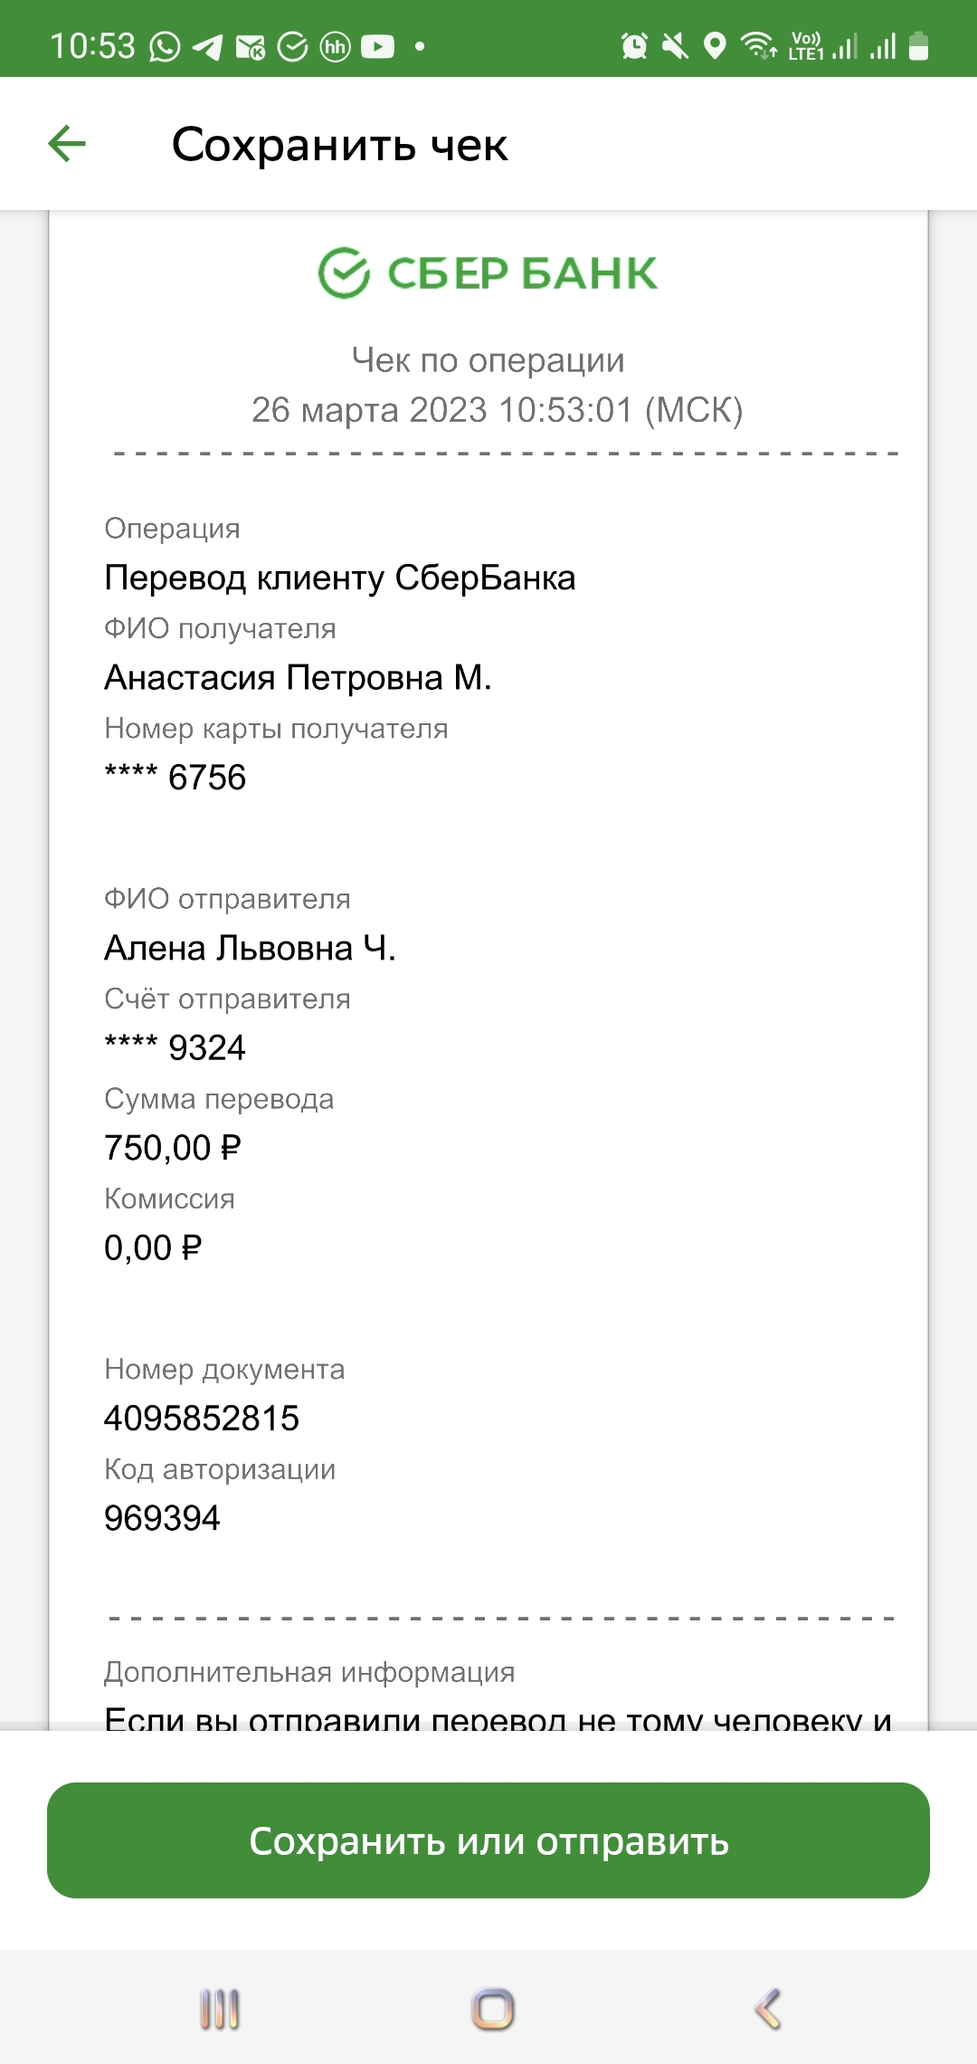The image size is (977, 2064).
Task: Tap the Android home navigation button
Action: [x=492, y=2009]
